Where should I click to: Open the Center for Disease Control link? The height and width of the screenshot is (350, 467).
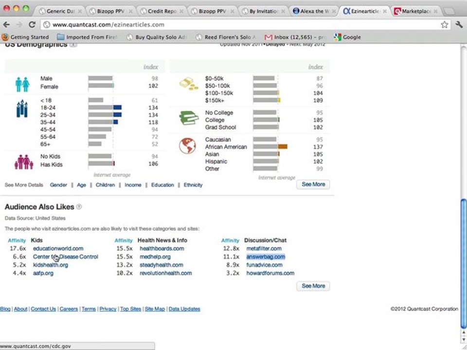point(66,257)
